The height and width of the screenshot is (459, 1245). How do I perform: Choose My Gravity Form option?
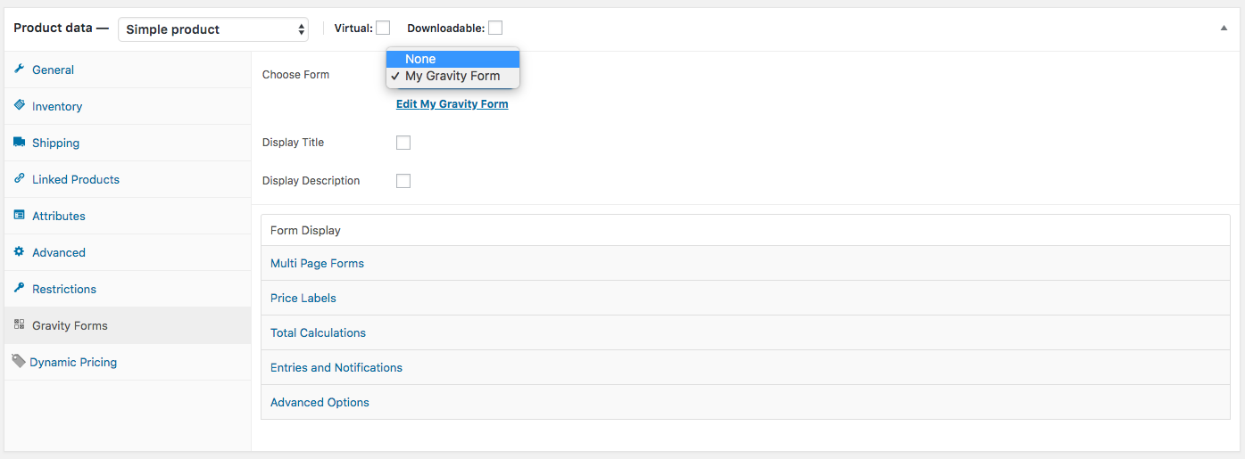click(x=452, y=77)
